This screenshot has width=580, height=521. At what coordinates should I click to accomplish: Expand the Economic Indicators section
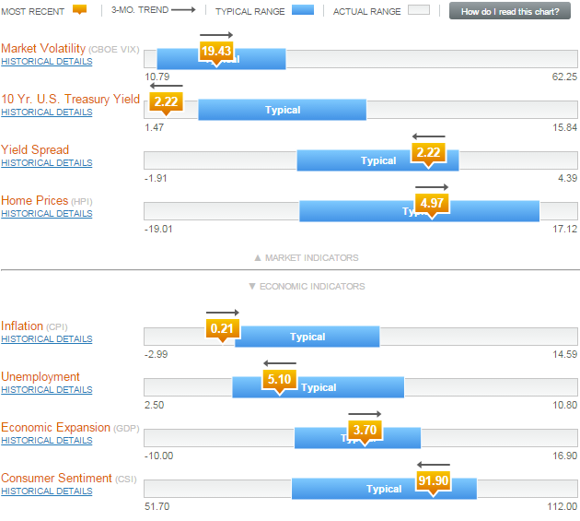pyautogui.click(x=306, y=286)
